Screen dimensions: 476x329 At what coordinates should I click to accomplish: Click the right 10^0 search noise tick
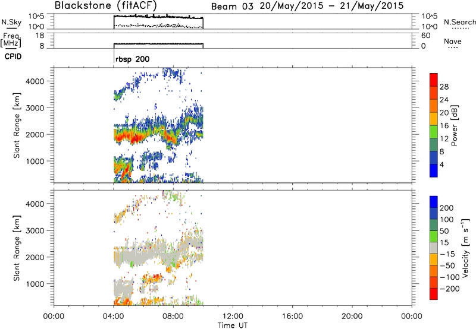tap(429, 27)
